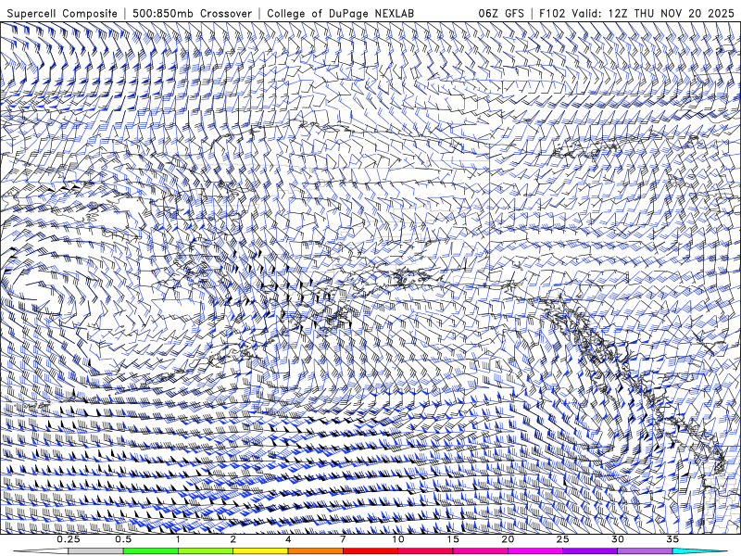Image resolution: width=741 pixels, height=556 pixels.
Task: Click the colorbar tick label '30'
Action: [618, 539]
